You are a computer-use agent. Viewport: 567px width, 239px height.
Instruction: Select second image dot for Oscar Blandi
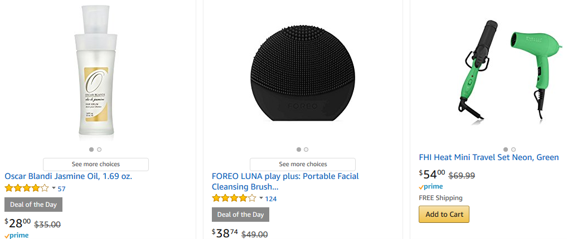click(99, 150)
